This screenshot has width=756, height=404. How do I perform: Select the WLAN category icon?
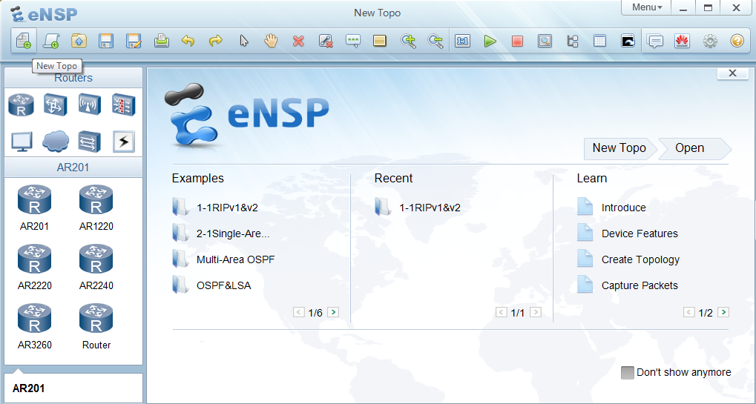(90, 105)
